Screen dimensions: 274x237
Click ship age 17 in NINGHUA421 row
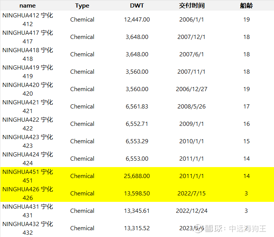tap(246, 107)
